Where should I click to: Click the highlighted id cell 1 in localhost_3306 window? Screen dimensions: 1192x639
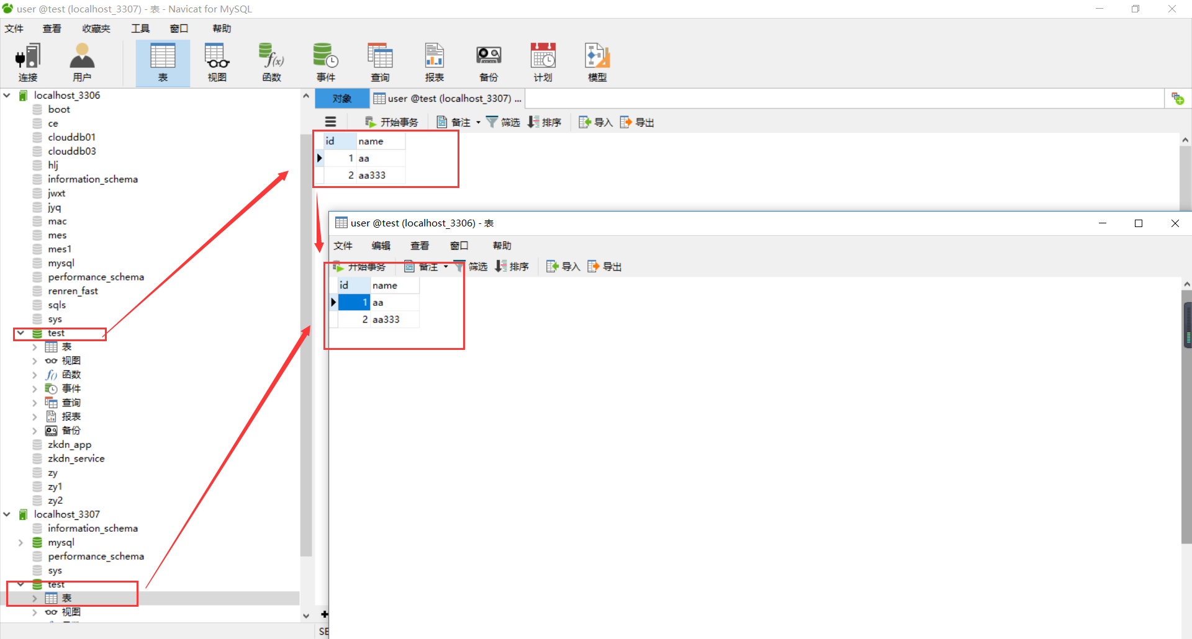coord(354,302)
